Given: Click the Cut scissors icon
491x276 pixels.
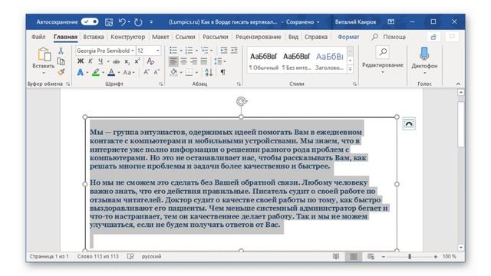Looking at the screenshot, I should [61, 51].
